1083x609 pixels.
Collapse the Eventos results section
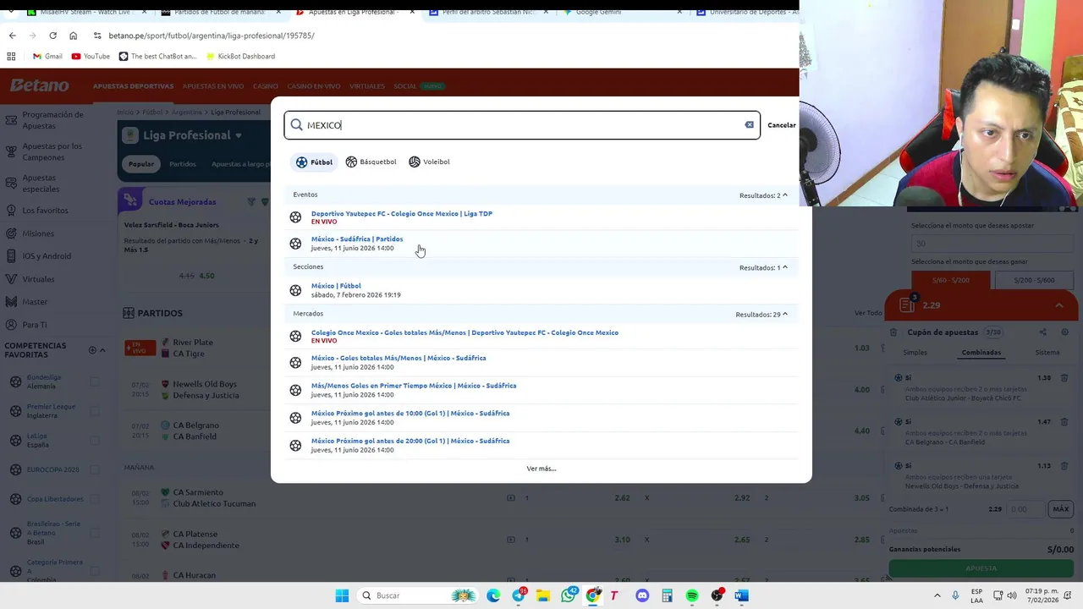point(784,195)
